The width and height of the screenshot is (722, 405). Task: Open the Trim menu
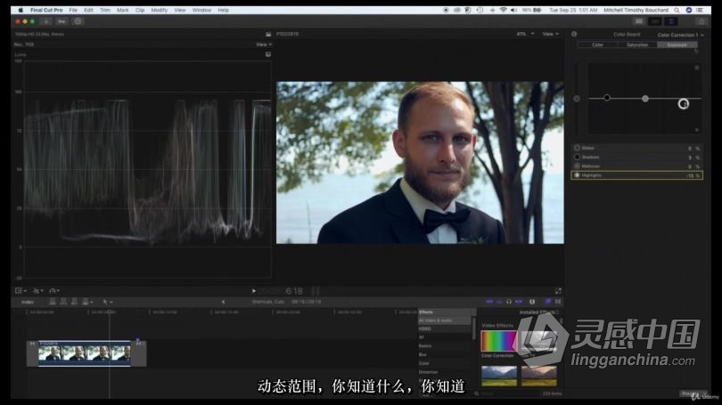105,10
